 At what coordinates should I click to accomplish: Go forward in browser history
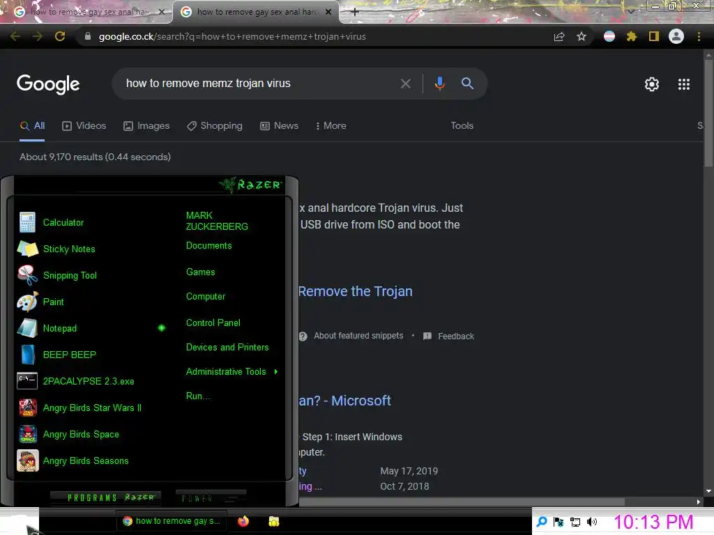point(38,36)
